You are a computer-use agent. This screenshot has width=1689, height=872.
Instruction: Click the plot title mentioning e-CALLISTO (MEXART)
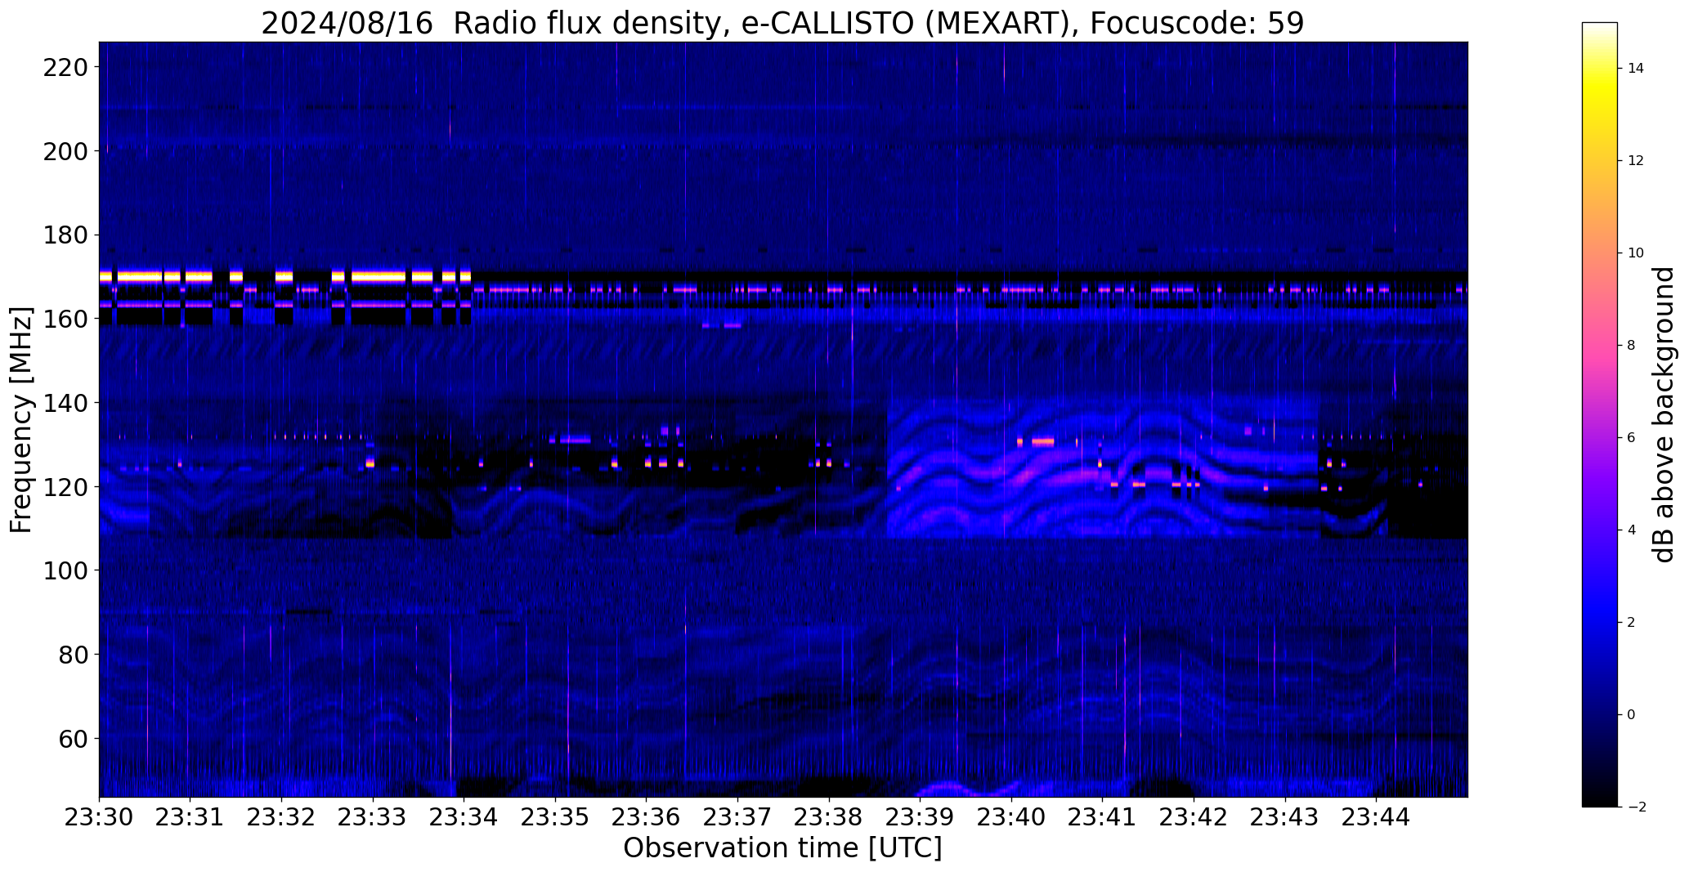782,23
